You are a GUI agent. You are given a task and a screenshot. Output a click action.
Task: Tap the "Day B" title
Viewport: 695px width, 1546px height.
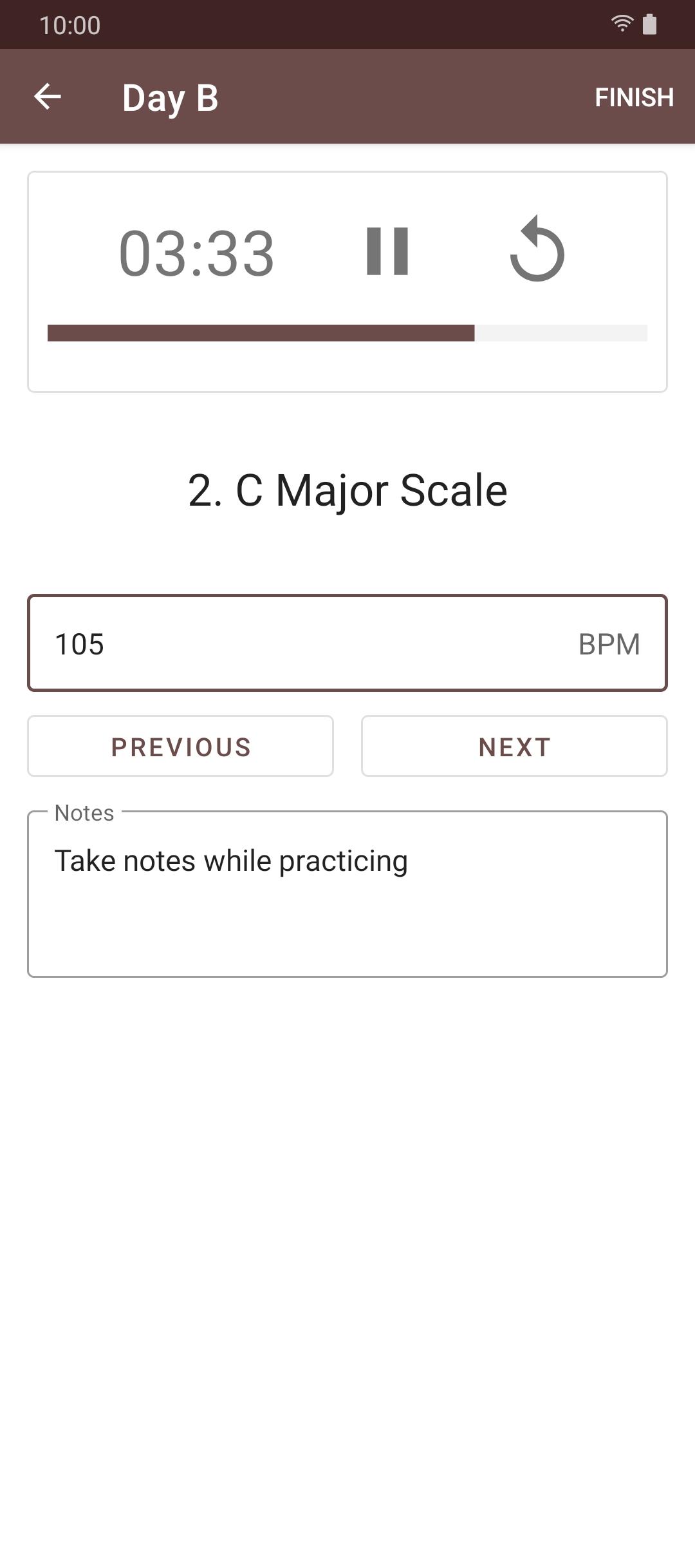tap(170, 98)
